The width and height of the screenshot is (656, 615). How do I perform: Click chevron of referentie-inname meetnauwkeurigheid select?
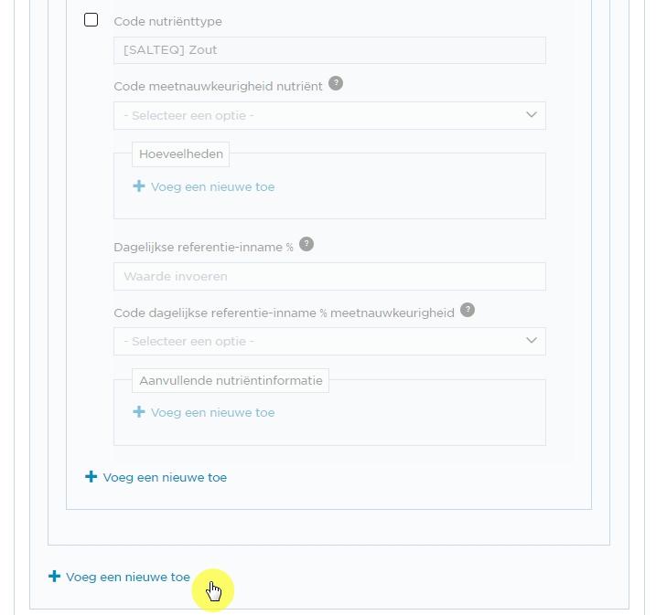tap(532, 340)
